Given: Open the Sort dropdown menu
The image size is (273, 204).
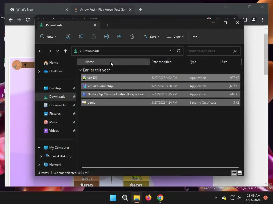Looking at the screenshot, I should (152, 37).
